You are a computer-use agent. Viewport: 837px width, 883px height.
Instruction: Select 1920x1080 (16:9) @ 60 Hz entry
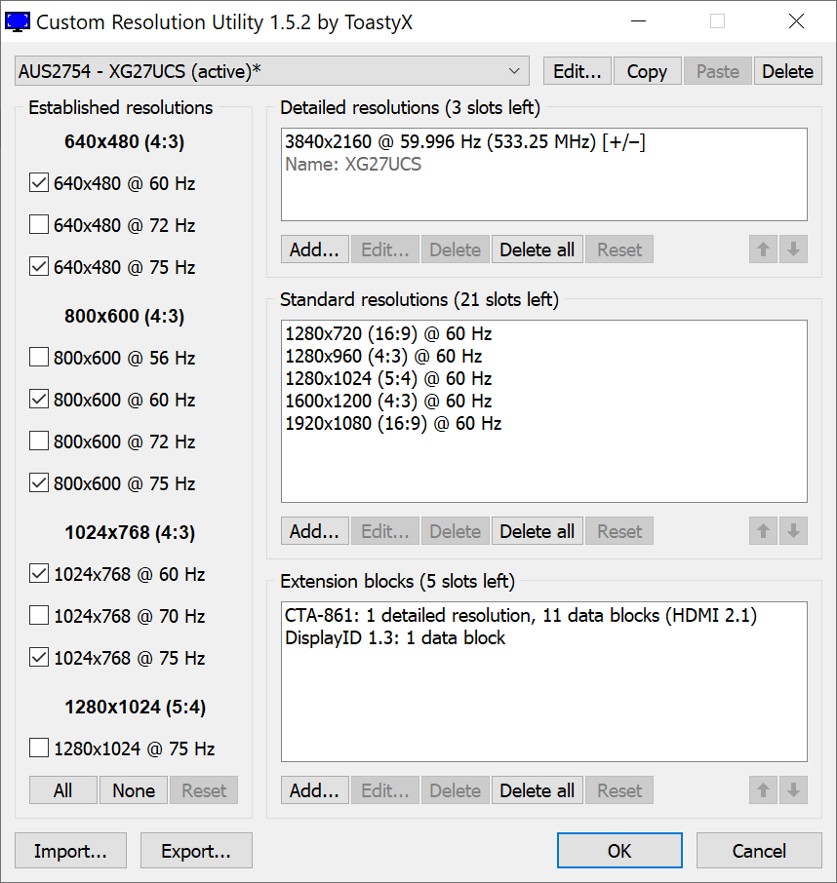pos(544,424)
